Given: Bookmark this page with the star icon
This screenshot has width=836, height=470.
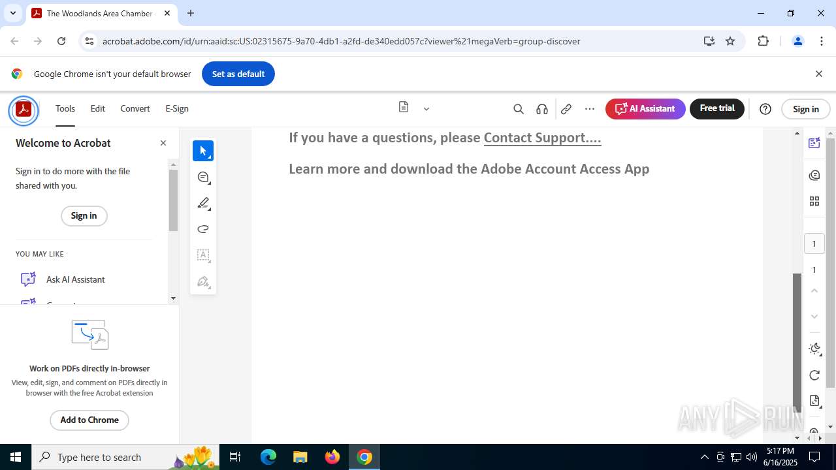Looking at the screenshot, I should pos(730,41).
